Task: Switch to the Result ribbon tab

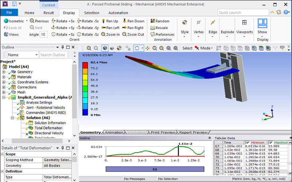Action: [49, 13]
